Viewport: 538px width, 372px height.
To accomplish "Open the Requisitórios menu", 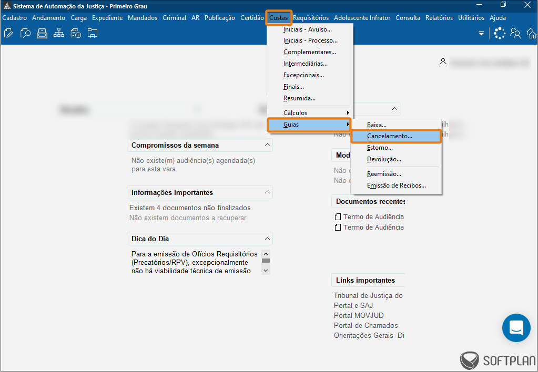I will click(311, 18).
